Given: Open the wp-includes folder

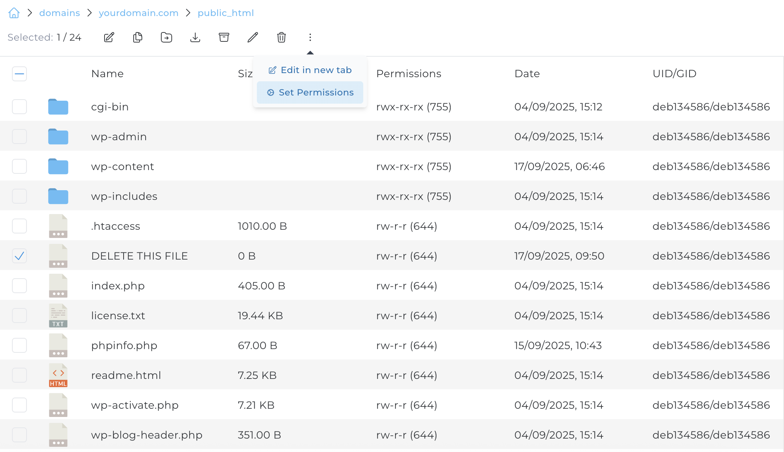Looking at the screenshot, I should point(124,196).
